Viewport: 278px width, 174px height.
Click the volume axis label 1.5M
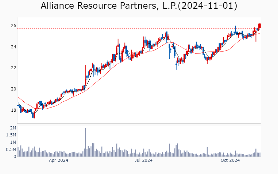[x=11, y=135]
